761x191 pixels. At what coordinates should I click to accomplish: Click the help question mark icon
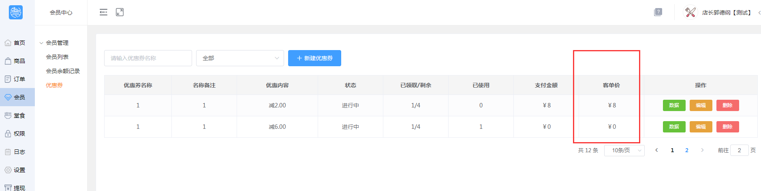click(658, 12)
